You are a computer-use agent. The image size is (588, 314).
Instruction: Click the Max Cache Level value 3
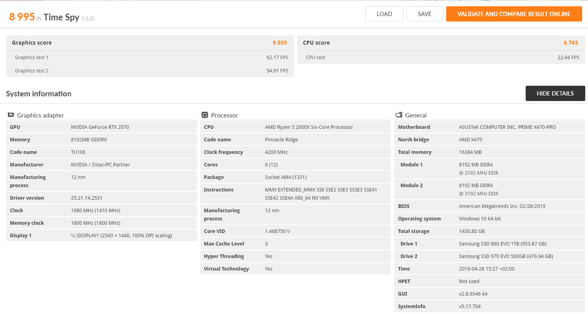[x=266, y=244]
